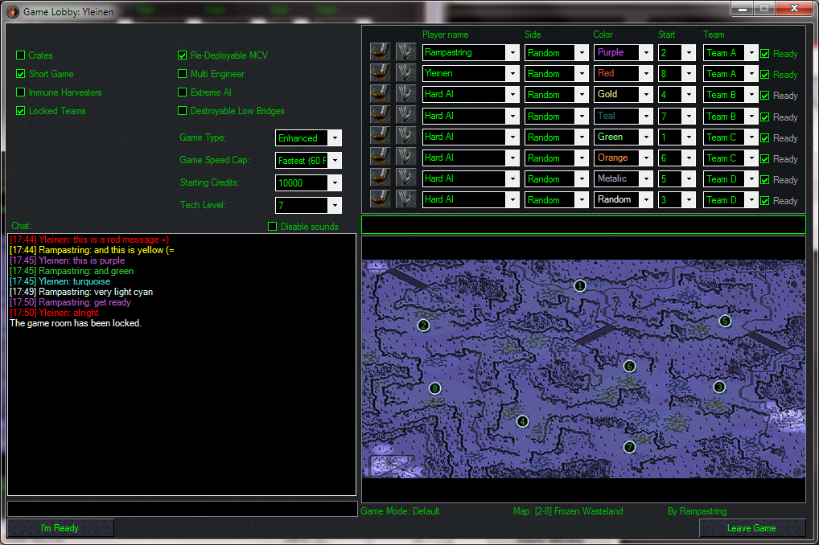Enable Immune Harvesters
This screenshot has width=819, height=545.
21,92
